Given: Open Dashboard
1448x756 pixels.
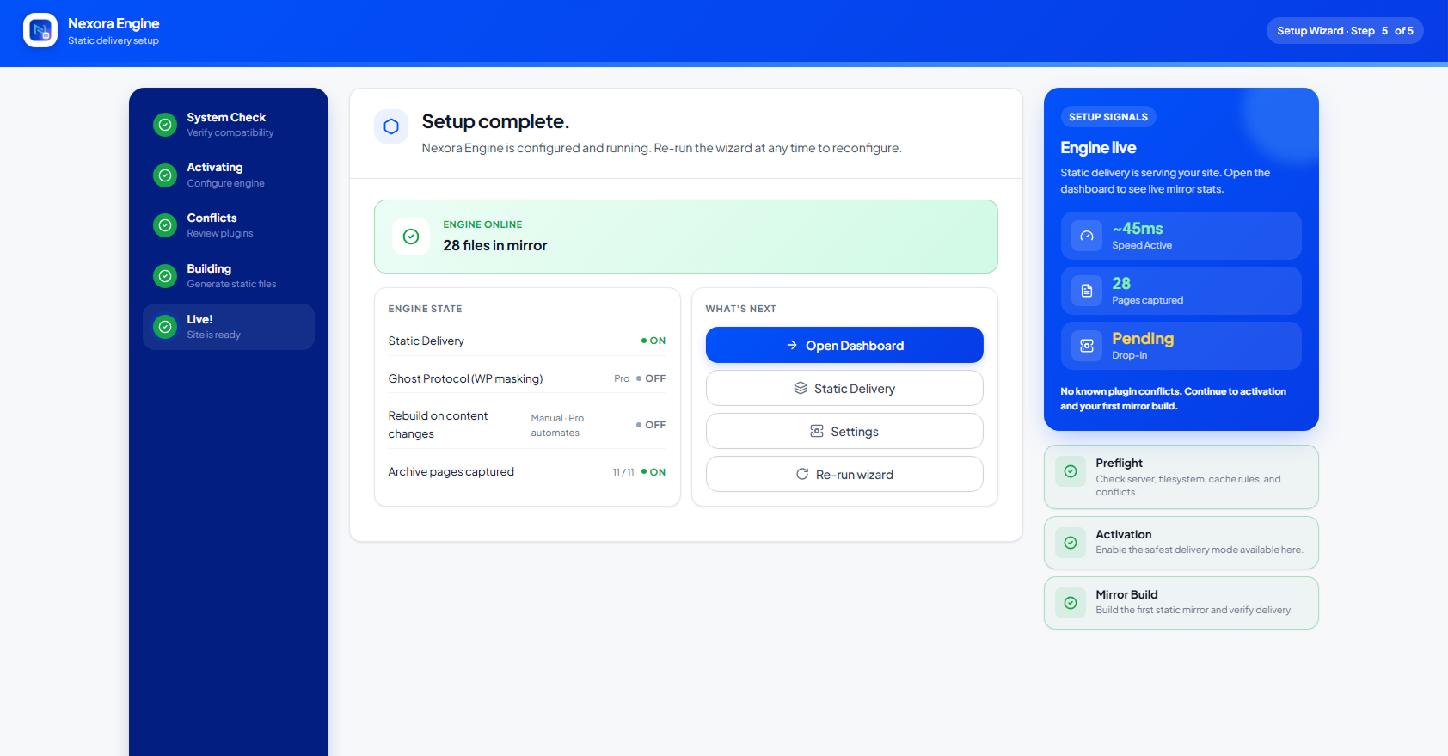Looking at the screenshot, I should pyautogui.click(x=844, y=345).
